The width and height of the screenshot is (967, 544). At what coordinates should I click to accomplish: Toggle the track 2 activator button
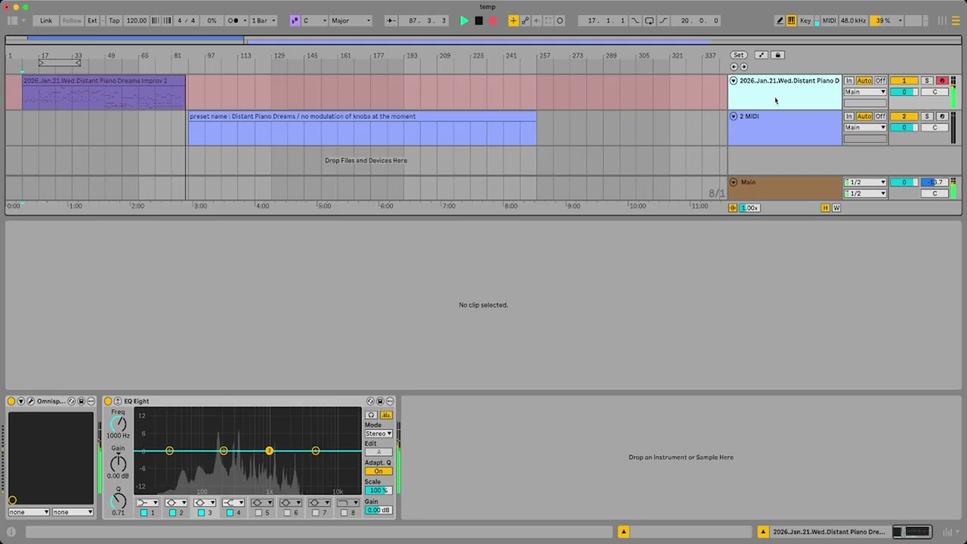pos(904,116)
